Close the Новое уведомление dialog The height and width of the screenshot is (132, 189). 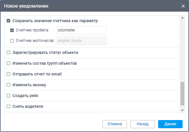pos(183,6)
